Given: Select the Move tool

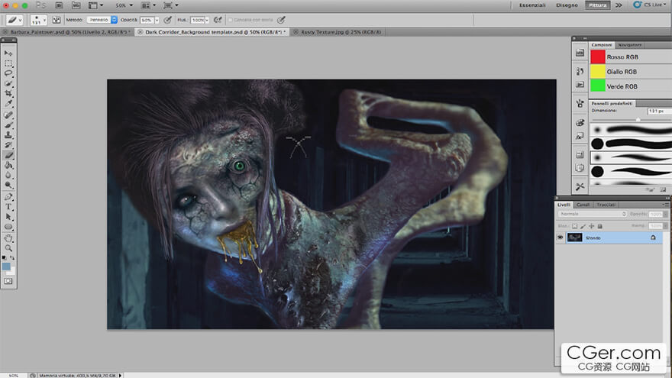Looking at the screenshot, I should point(8,53).
